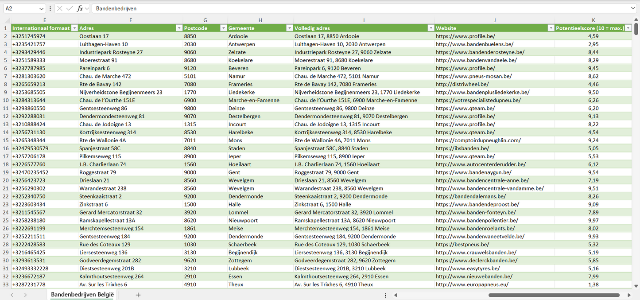This screenshot has height=300, width=640.
Task: Open the Potentieelscore filter dropdown
Action: point(628,28)
